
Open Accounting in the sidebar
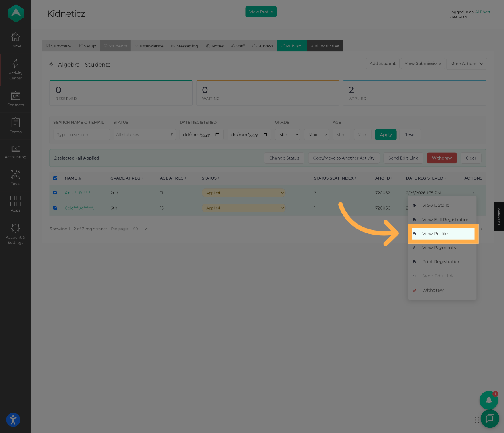click(15, 152)
